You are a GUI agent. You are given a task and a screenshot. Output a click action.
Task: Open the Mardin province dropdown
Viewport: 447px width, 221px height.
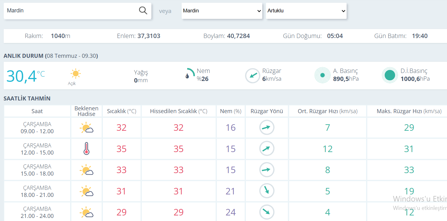[222, 11]
